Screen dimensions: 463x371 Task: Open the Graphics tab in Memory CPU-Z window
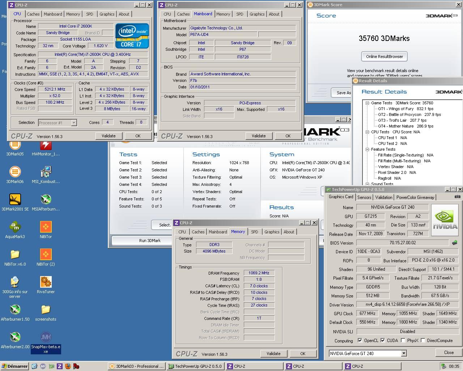[272, 232]
